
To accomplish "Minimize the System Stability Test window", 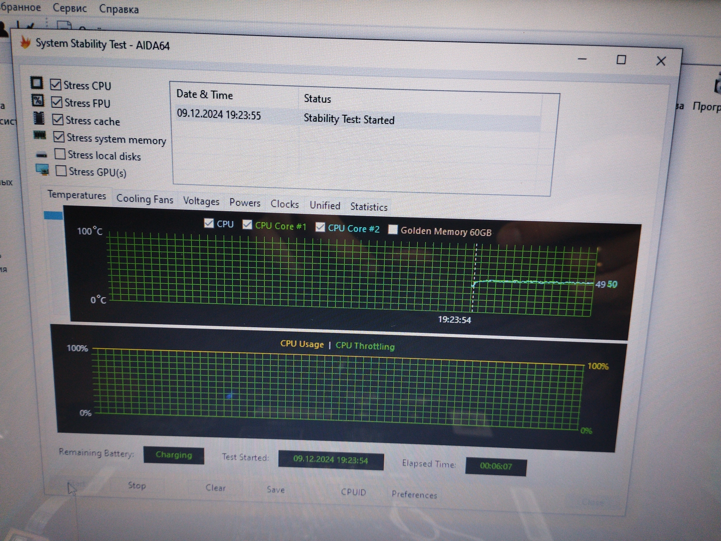I will pyautogui.click(x=582, y=59).
